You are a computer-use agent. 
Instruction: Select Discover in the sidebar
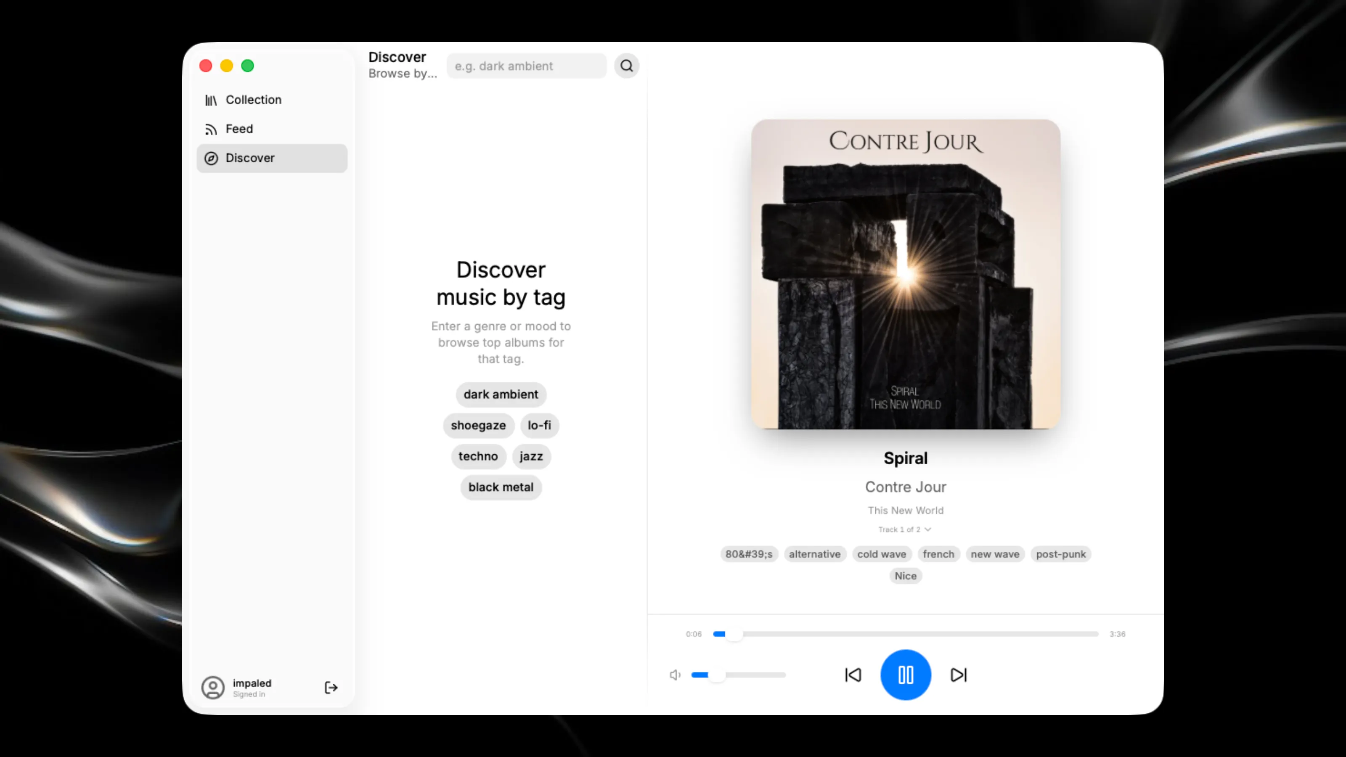272,158
